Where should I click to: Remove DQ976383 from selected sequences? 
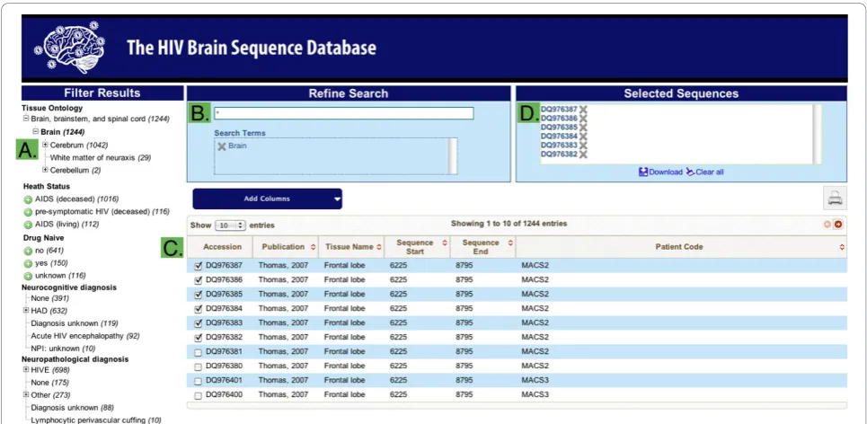coord(583,145)
